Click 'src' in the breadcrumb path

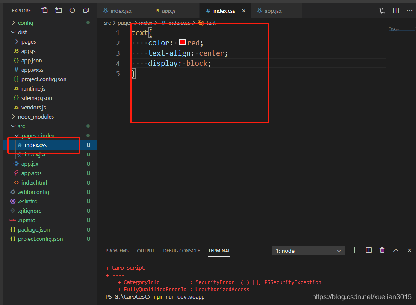107,23
